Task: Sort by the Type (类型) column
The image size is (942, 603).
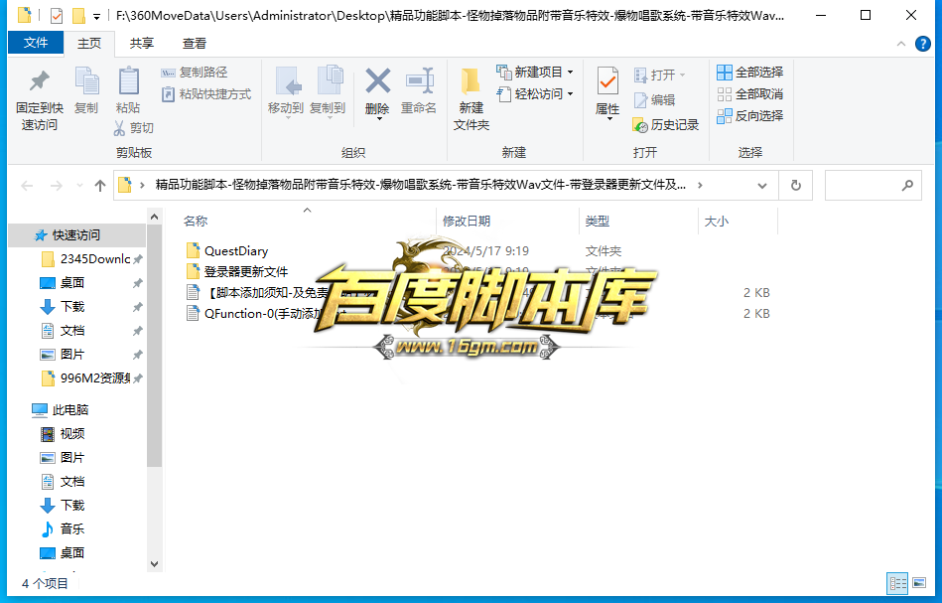Action: [598, 222]
